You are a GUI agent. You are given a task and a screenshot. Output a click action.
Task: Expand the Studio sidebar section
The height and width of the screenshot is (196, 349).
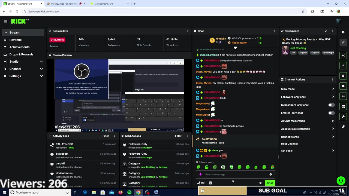pyautogui.click(x=41, y=62)
